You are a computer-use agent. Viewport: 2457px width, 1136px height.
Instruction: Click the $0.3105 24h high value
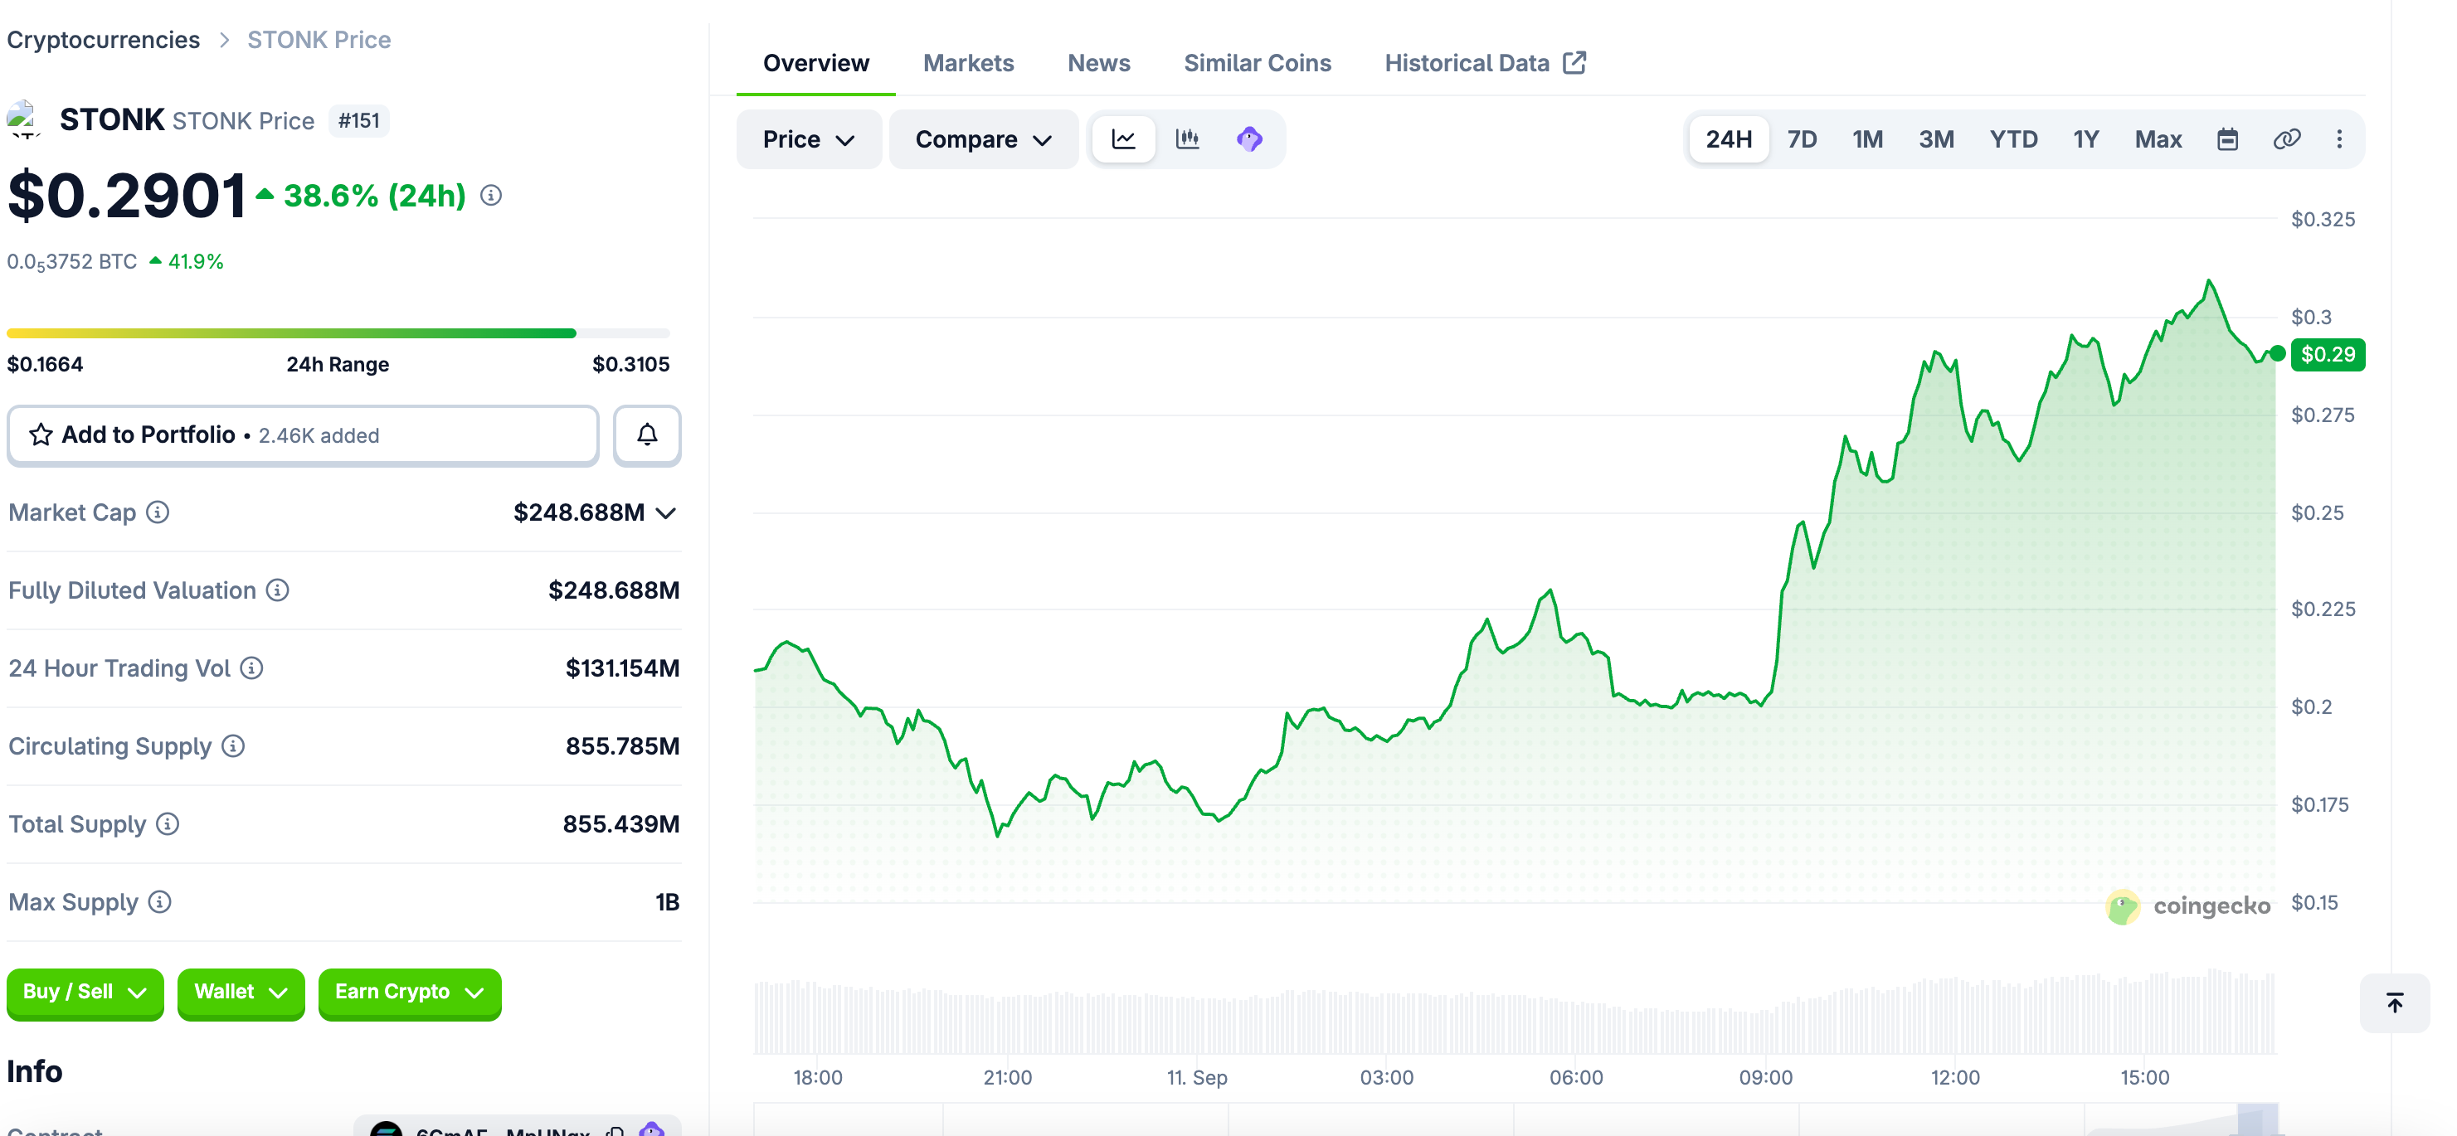point(630,364)
